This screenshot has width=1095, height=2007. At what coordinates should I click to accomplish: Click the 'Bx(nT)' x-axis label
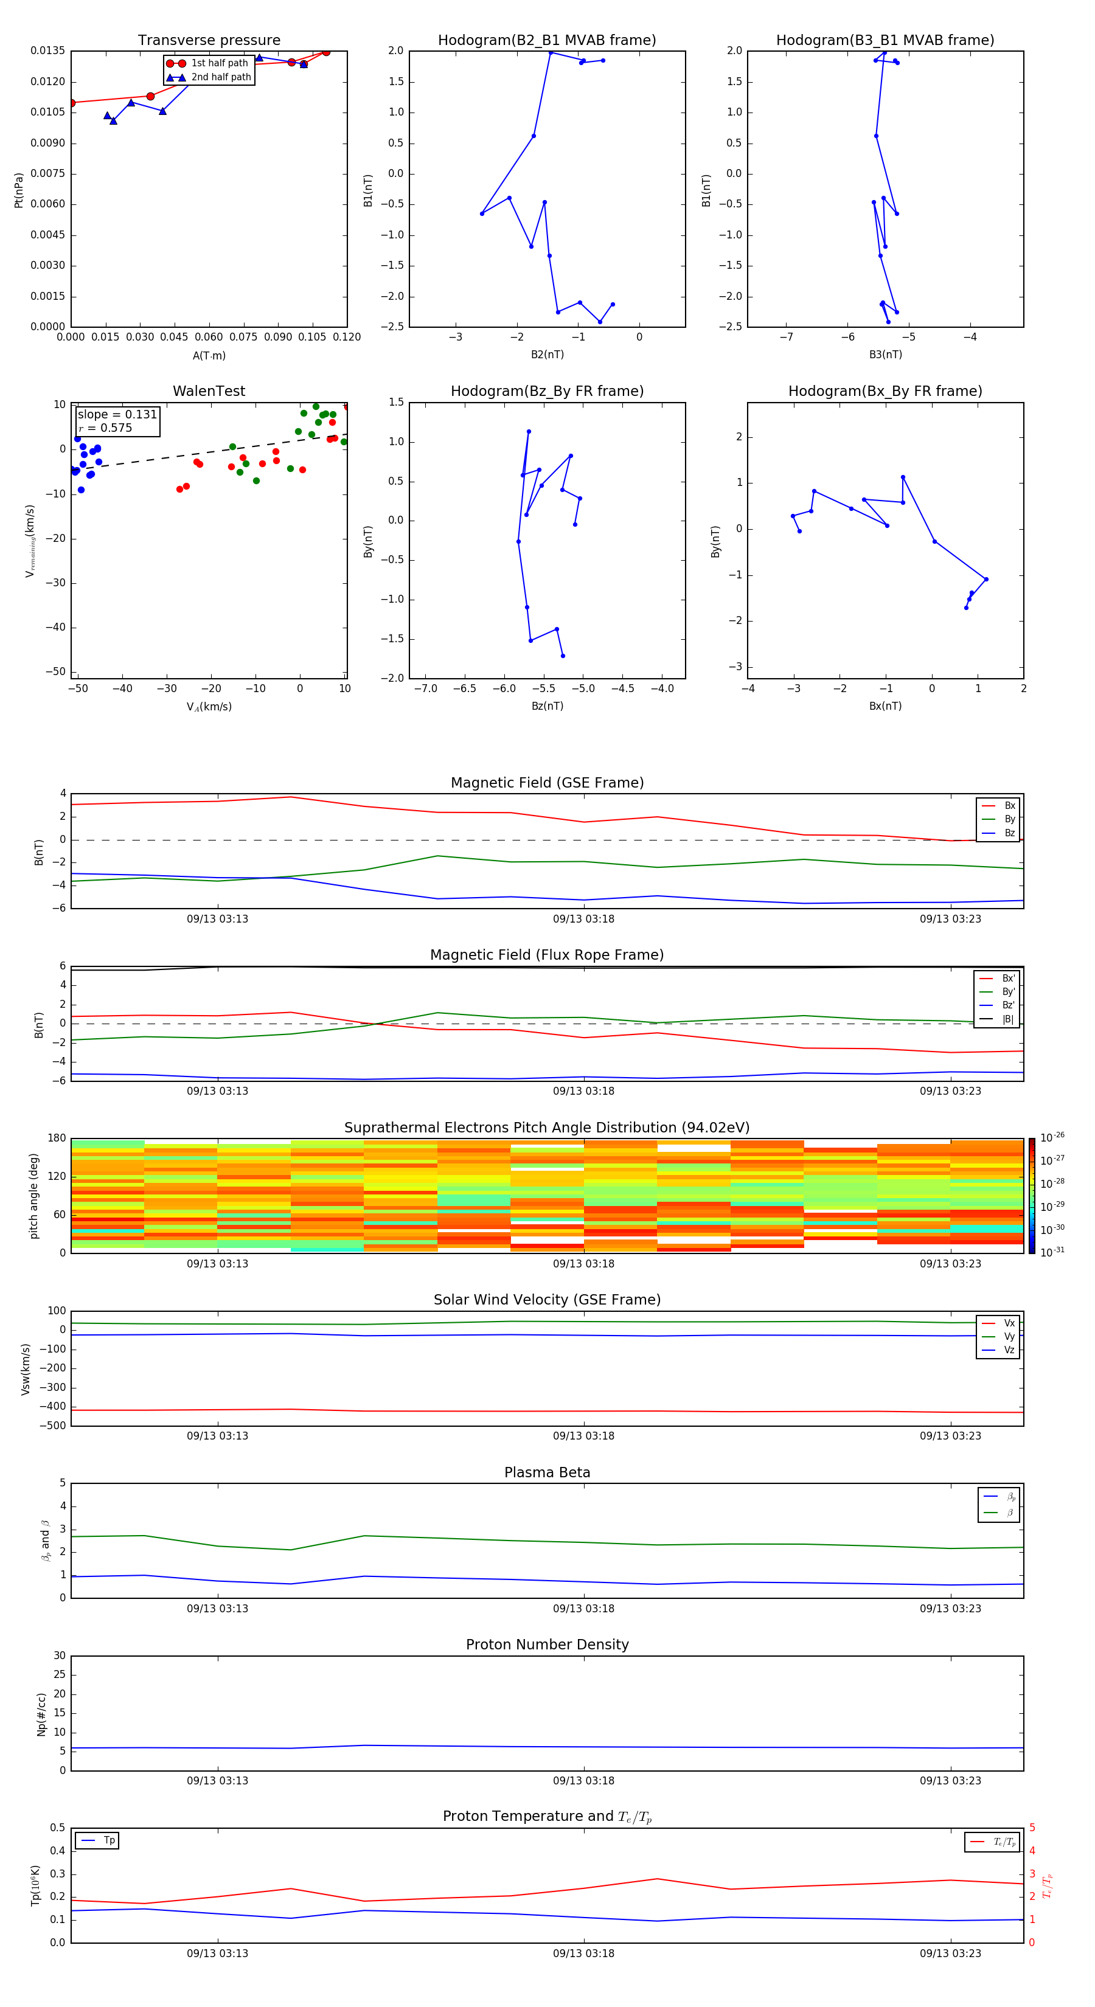tap(885, 706)
